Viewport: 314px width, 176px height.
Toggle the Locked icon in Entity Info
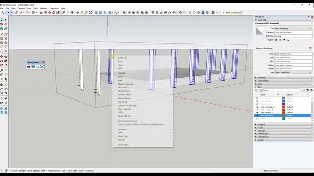tap(280, 40)
